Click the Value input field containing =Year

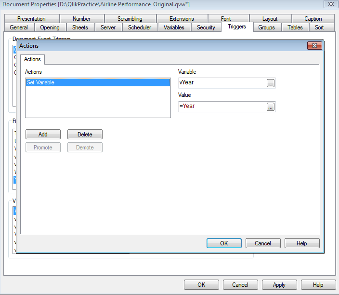click(222, 106)
